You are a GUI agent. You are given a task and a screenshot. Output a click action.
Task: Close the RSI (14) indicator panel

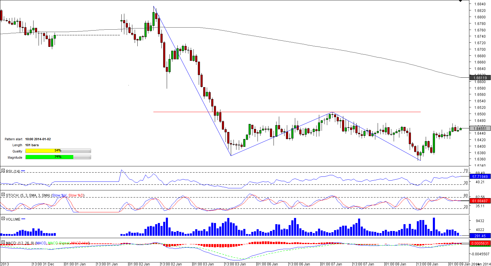pos(3,171)
